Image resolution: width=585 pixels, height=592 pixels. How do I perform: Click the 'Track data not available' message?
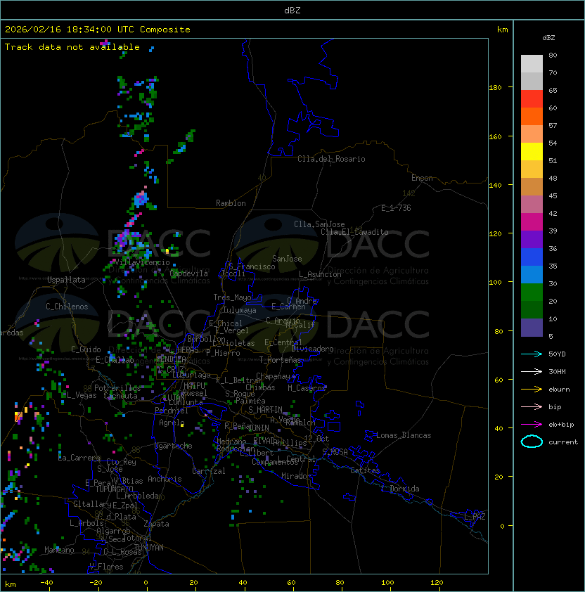click(72, 47)
